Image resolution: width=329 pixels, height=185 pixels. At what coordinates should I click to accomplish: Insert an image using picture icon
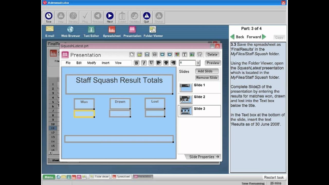point(192,54)
